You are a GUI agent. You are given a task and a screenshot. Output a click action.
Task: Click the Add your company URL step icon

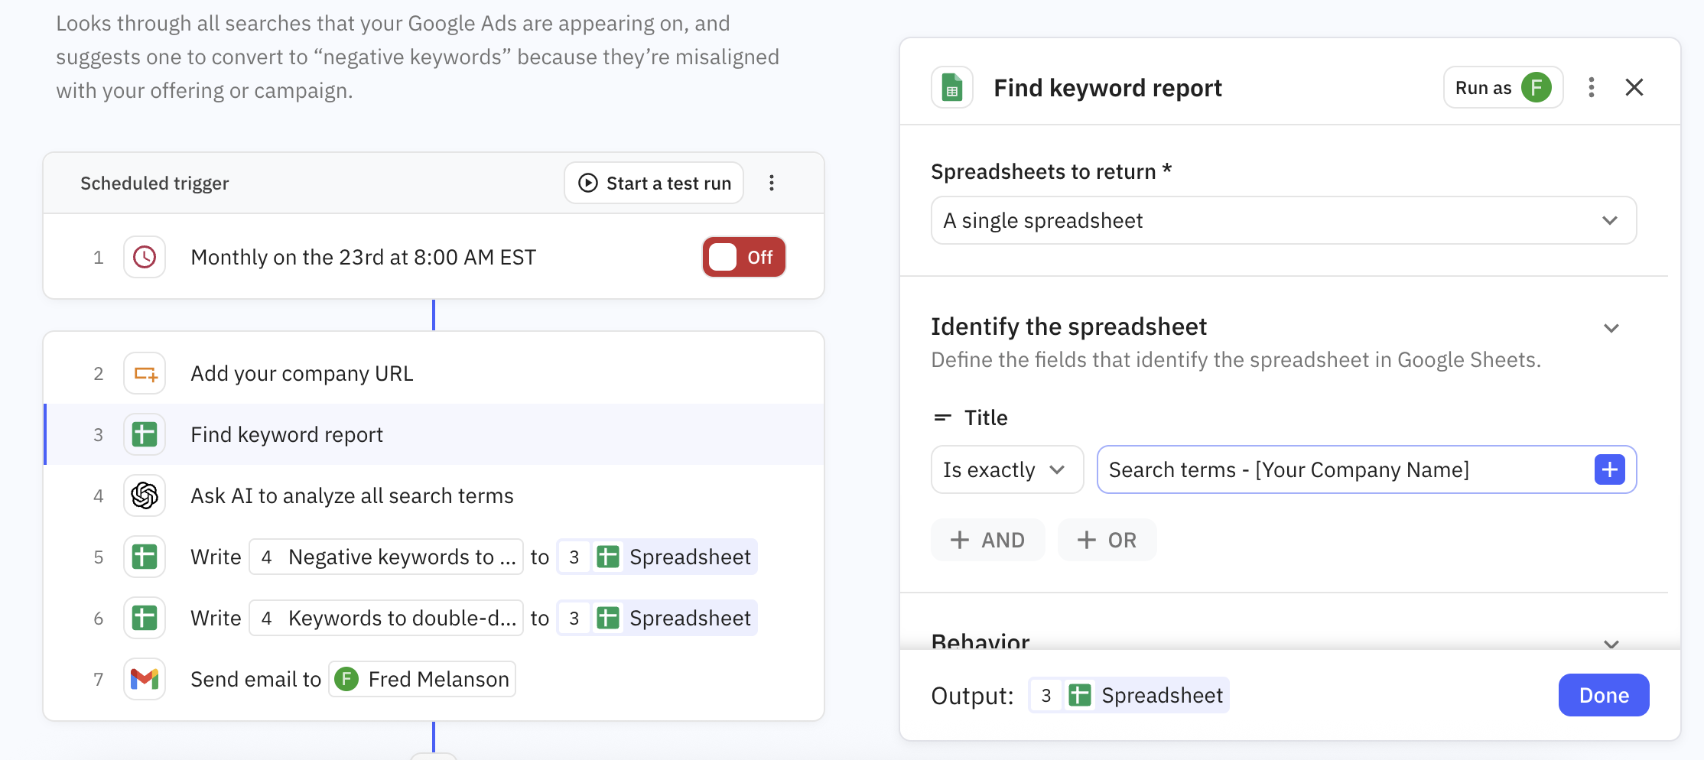point(145,373)
